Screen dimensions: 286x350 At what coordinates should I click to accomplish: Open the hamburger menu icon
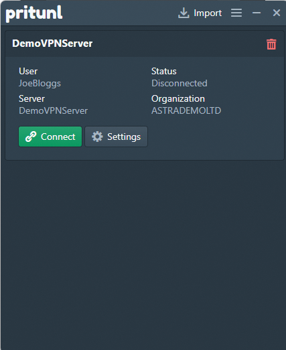pyautogui.click(x=236, y=13)
